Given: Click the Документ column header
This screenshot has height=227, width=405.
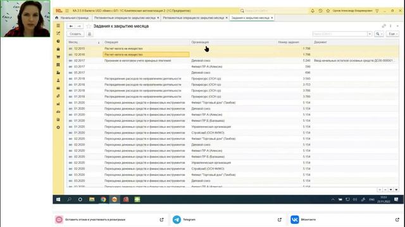Looking at the screenshot, I should click(x=356, y=42).
